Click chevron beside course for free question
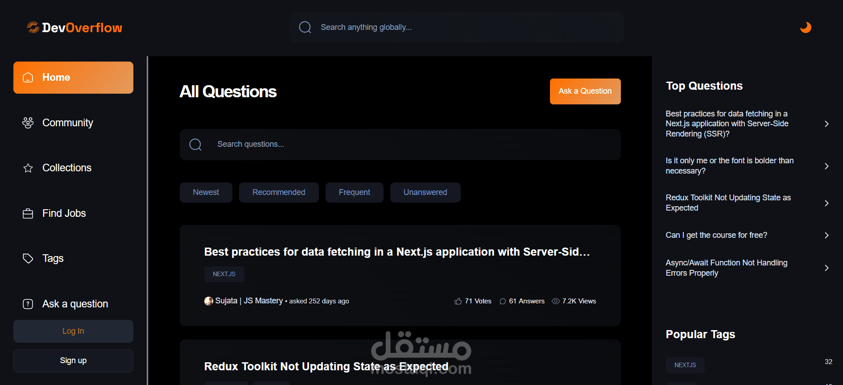This screenshot has height=385, width=843. (826, 236)
